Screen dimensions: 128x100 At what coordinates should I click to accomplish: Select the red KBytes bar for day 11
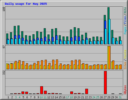pos(45,92)
